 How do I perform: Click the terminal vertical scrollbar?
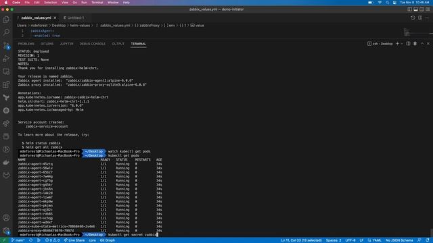pyautogui.click(x=432, y=233)
